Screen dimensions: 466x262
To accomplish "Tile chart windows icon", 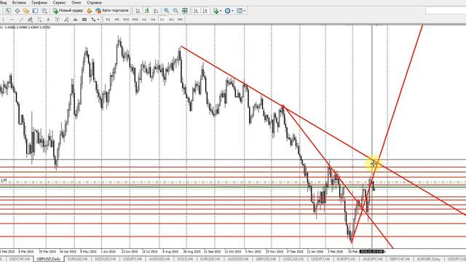I will 185,11.
